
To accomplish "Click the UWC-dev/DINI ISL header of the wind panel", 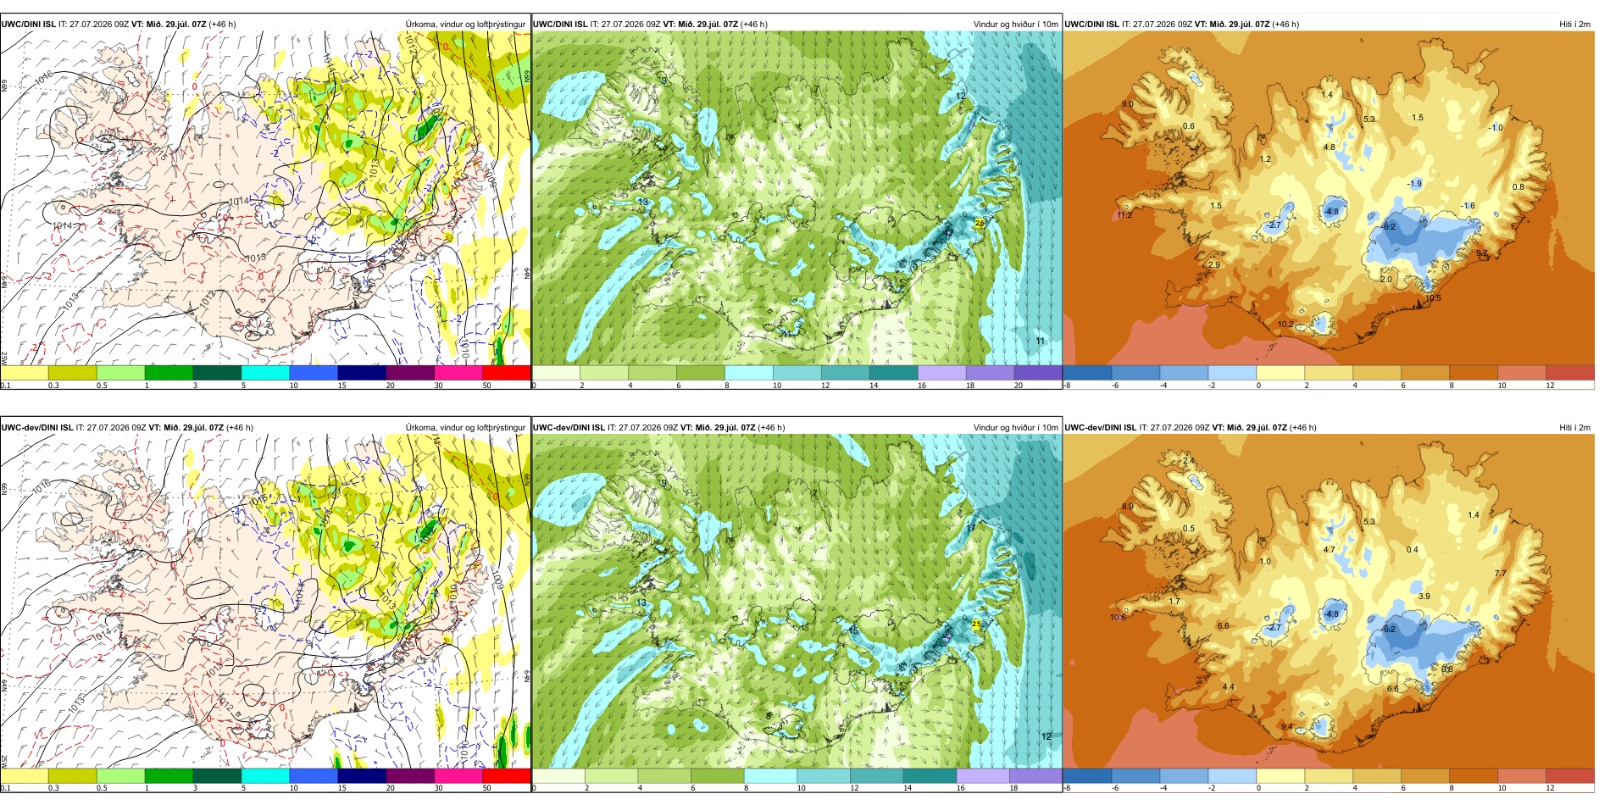I will (x=569, y=428).
